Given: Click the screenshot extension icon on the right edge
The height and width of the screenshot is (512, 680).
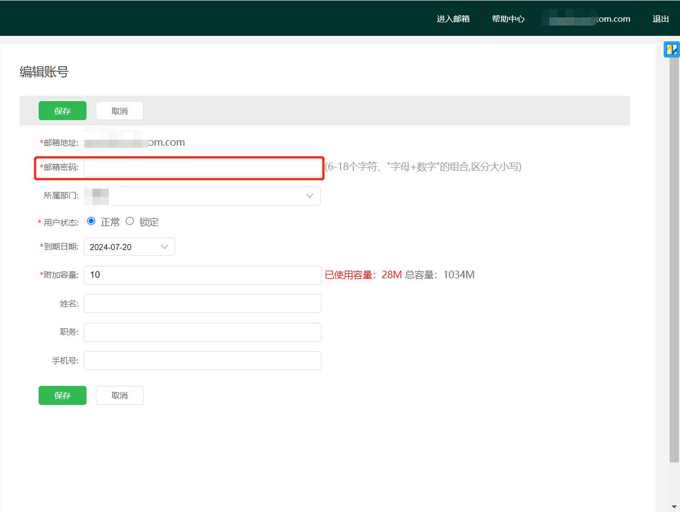Looking at the screenshot, I should (671, 49).
